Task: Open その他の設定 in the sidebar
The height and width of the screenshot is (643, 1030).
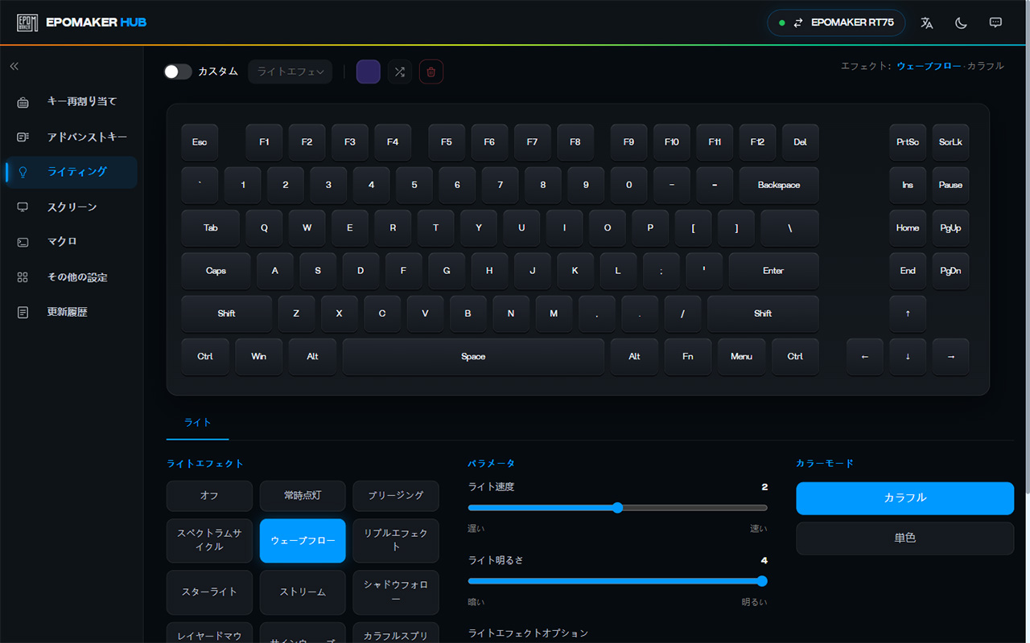Action: 71,277
